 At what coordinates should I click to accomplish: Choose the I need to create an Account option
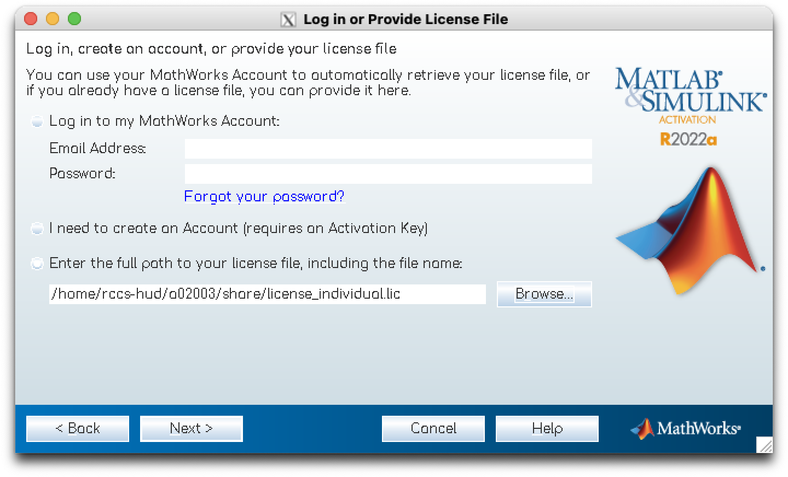(37, 229)
